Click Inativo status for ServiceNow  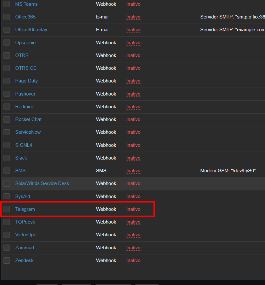tap(133, 132)
